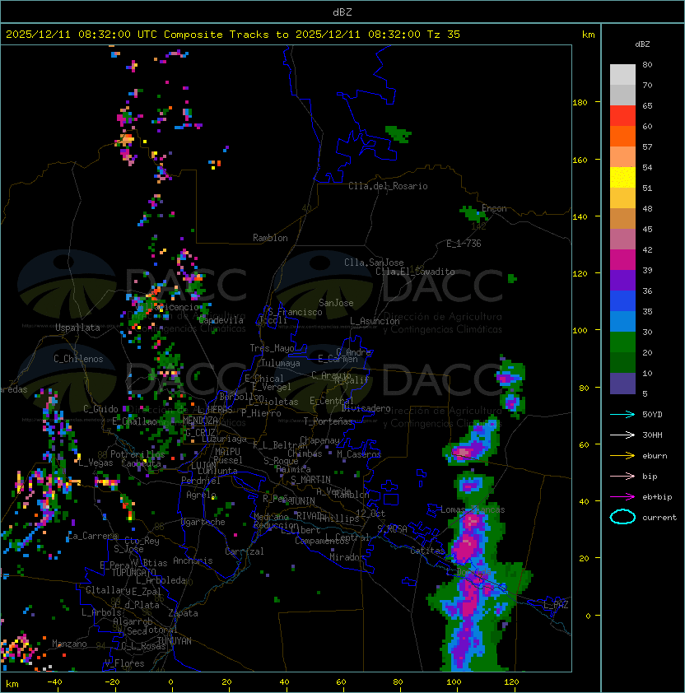
Task: Click the 'Ugarteche' map label
Action: (x=203, y=522)
